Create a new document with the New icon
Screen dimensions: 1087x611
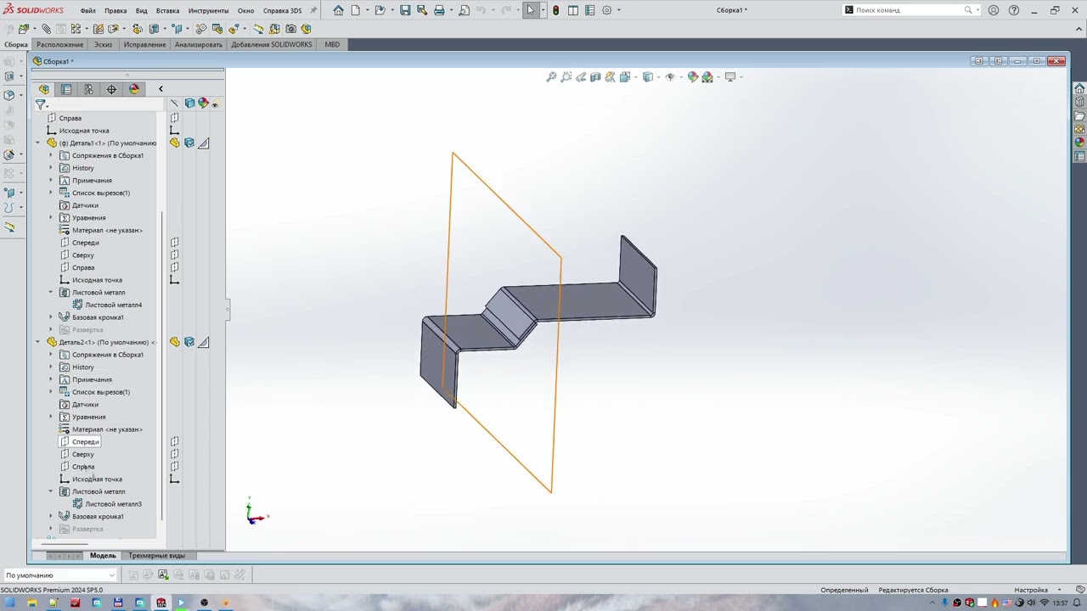(x=356, y=10)
